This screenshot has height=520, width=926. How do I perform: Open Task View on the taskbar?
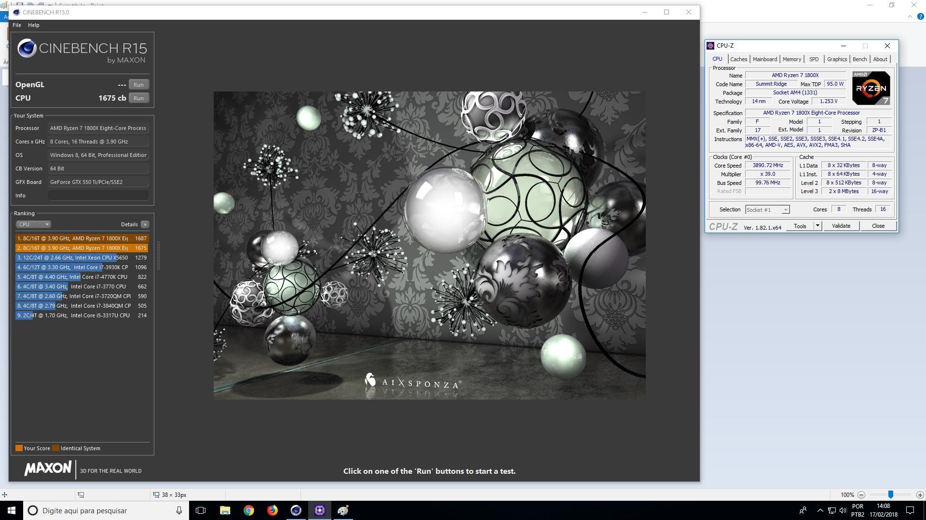click(x=201, y=510)
